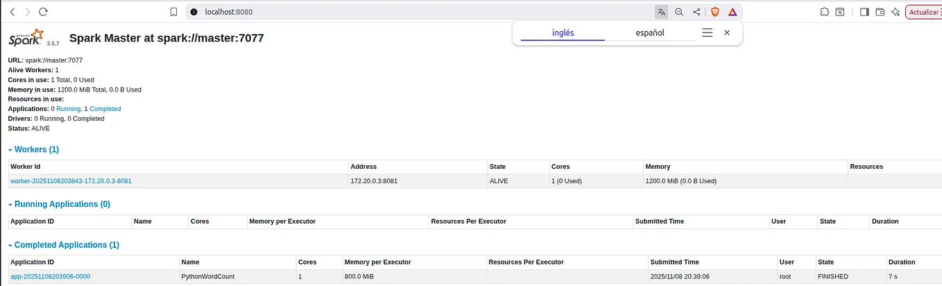
Task: Click 'Memory in use: 1200.0 MiB Total' line
Action: click(75, 90)
